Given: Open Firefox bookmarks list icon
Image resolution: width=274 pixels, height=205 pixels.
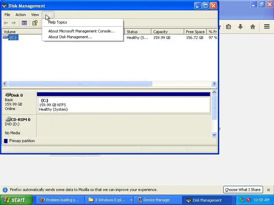Looking at the screenshot, I should (228, 27).
